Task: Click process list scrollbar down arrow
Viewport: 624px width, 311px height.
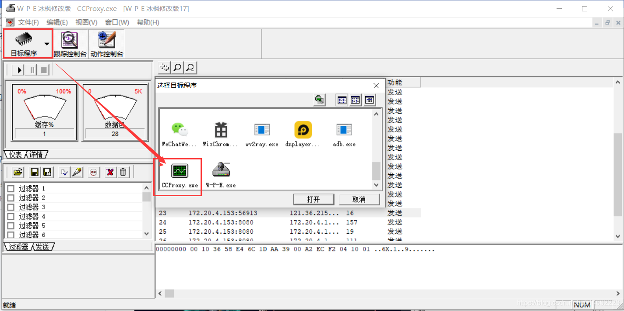Action: [377, 185]
